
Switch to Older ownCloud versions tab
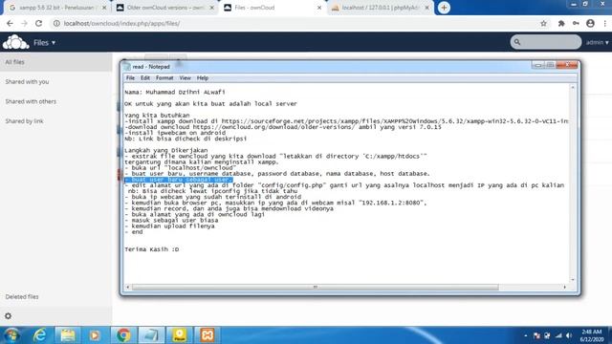(165, 8)
